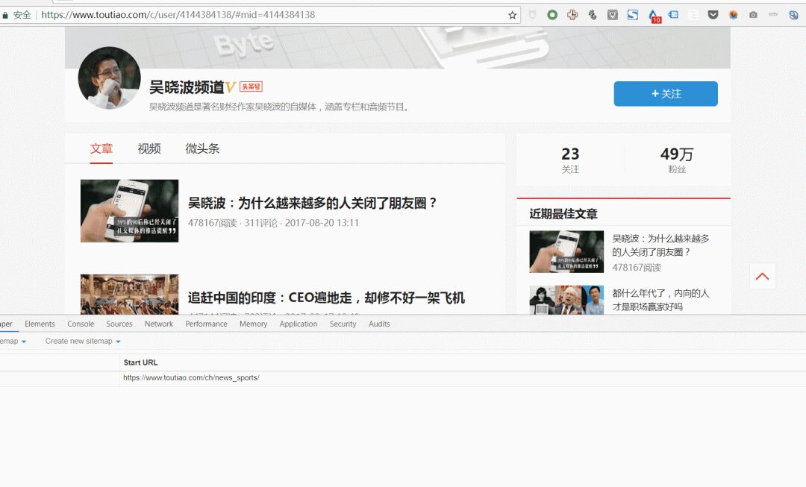Switch to the 视频 tab
806x487 pixels.
point(149,148)
